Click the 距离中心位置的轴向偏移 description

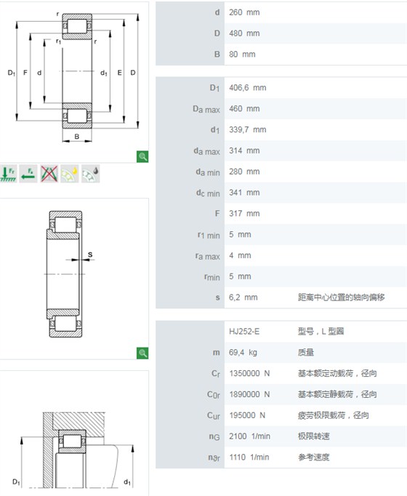342,297
